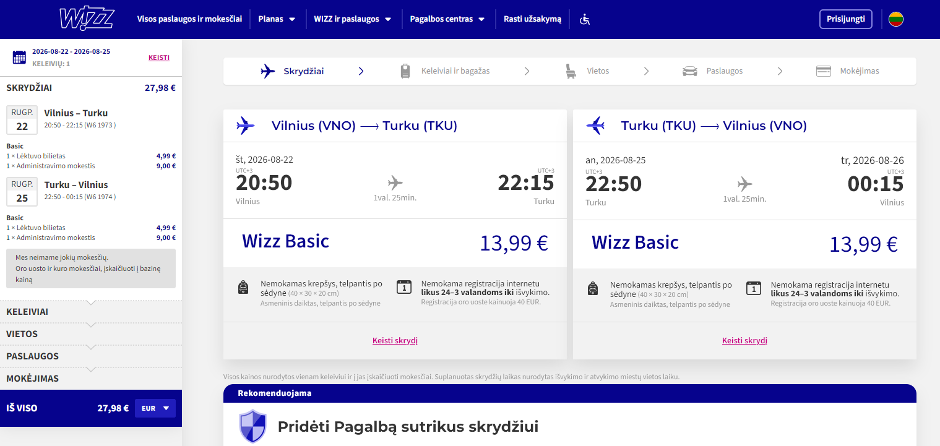Click backpack icon in Turku–Vilnius card
The height and width of the screenshot is (446, 940).
pos(593,288)
